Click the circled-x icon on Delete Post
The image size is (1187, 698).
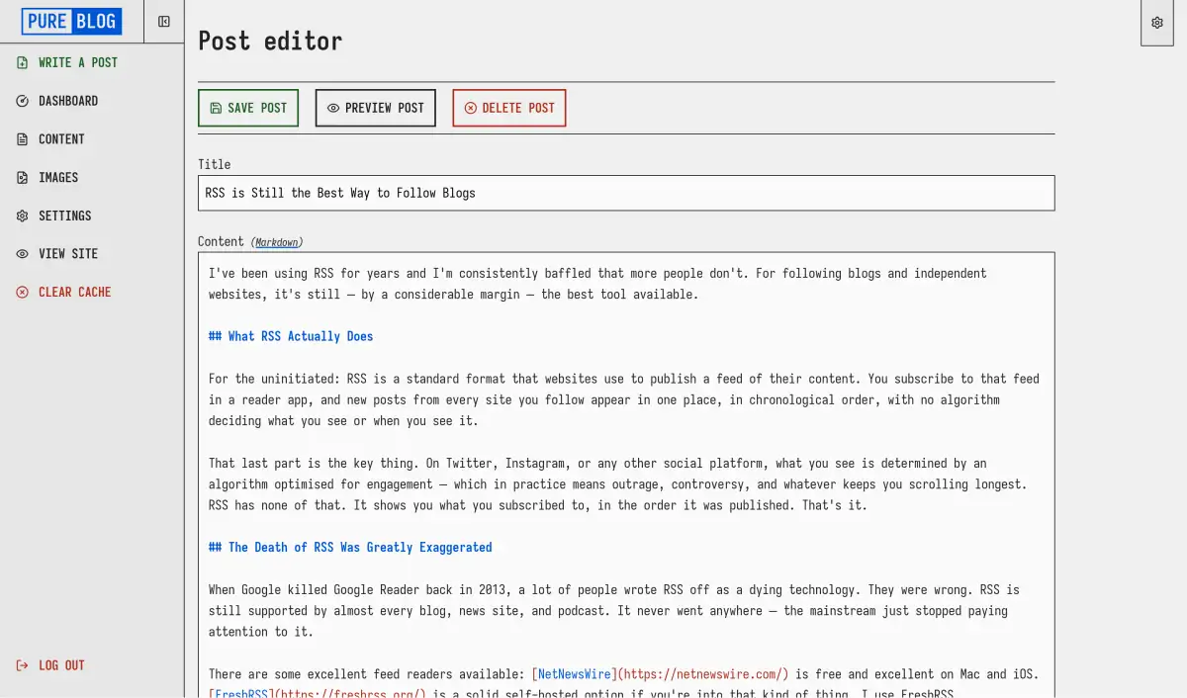[x=471, y=108]
